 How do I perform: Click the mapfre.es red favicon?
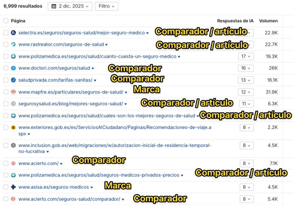coord(13,92)
